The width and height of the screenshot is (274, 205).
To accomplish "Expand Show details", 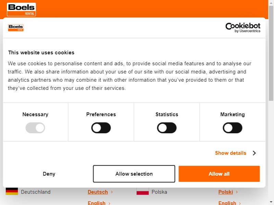I will click(x=231, y=153).
